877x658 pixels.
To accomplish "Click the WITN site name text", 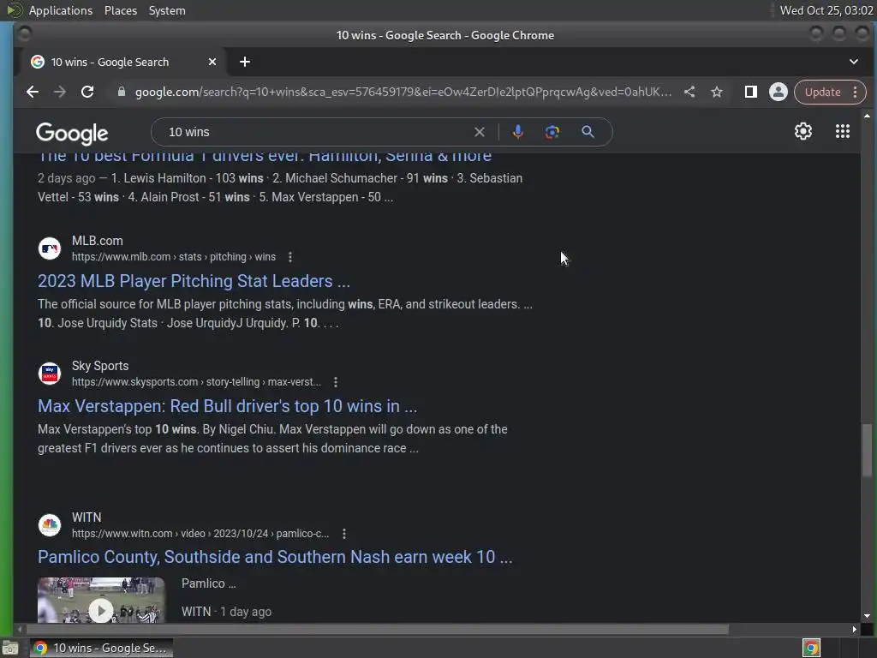I will (x=87, y=517).
